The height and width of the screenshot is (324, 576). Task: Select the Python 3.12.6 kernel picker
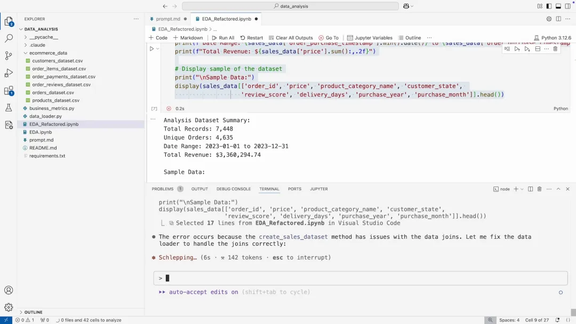553,38
